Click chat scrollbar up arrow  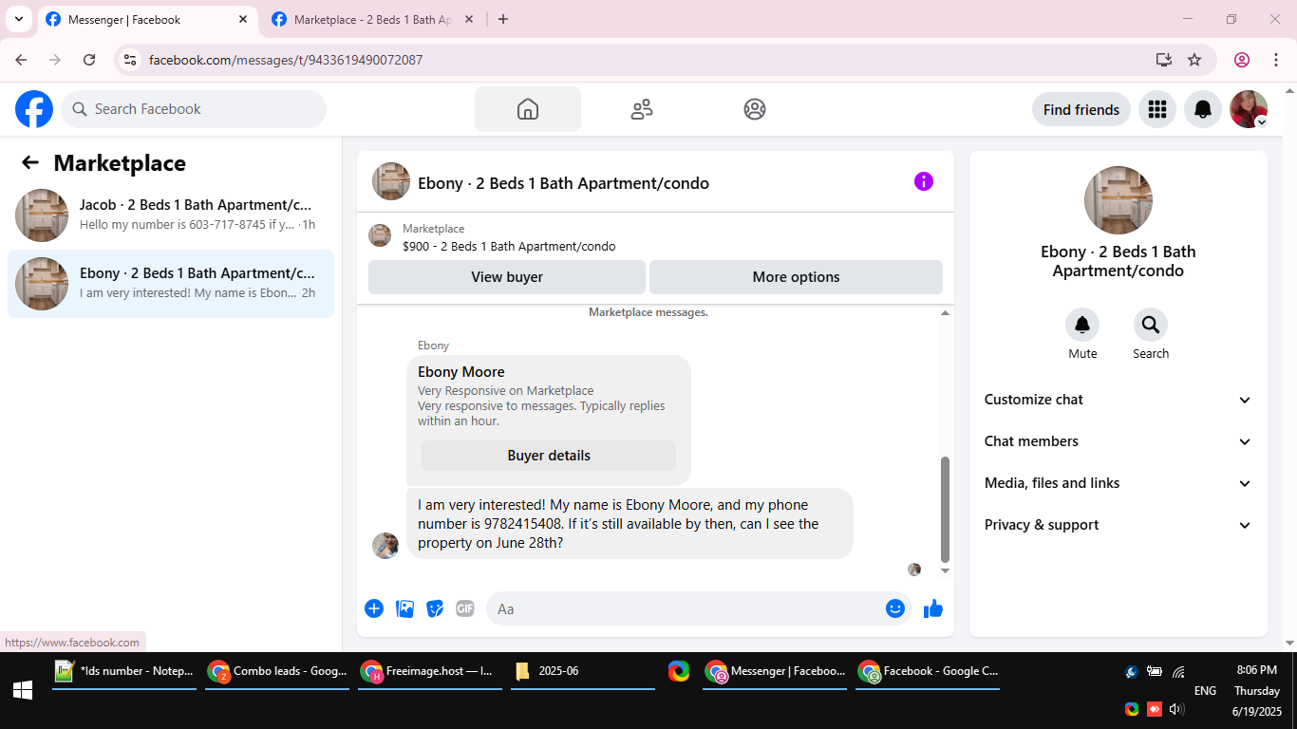click(x=945, y=313)
